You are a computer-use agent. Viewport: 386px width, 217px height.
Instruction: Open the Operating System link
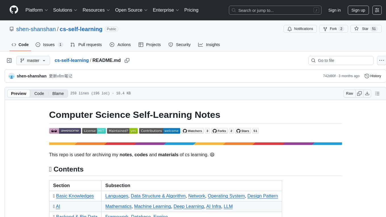click(226, 196)
